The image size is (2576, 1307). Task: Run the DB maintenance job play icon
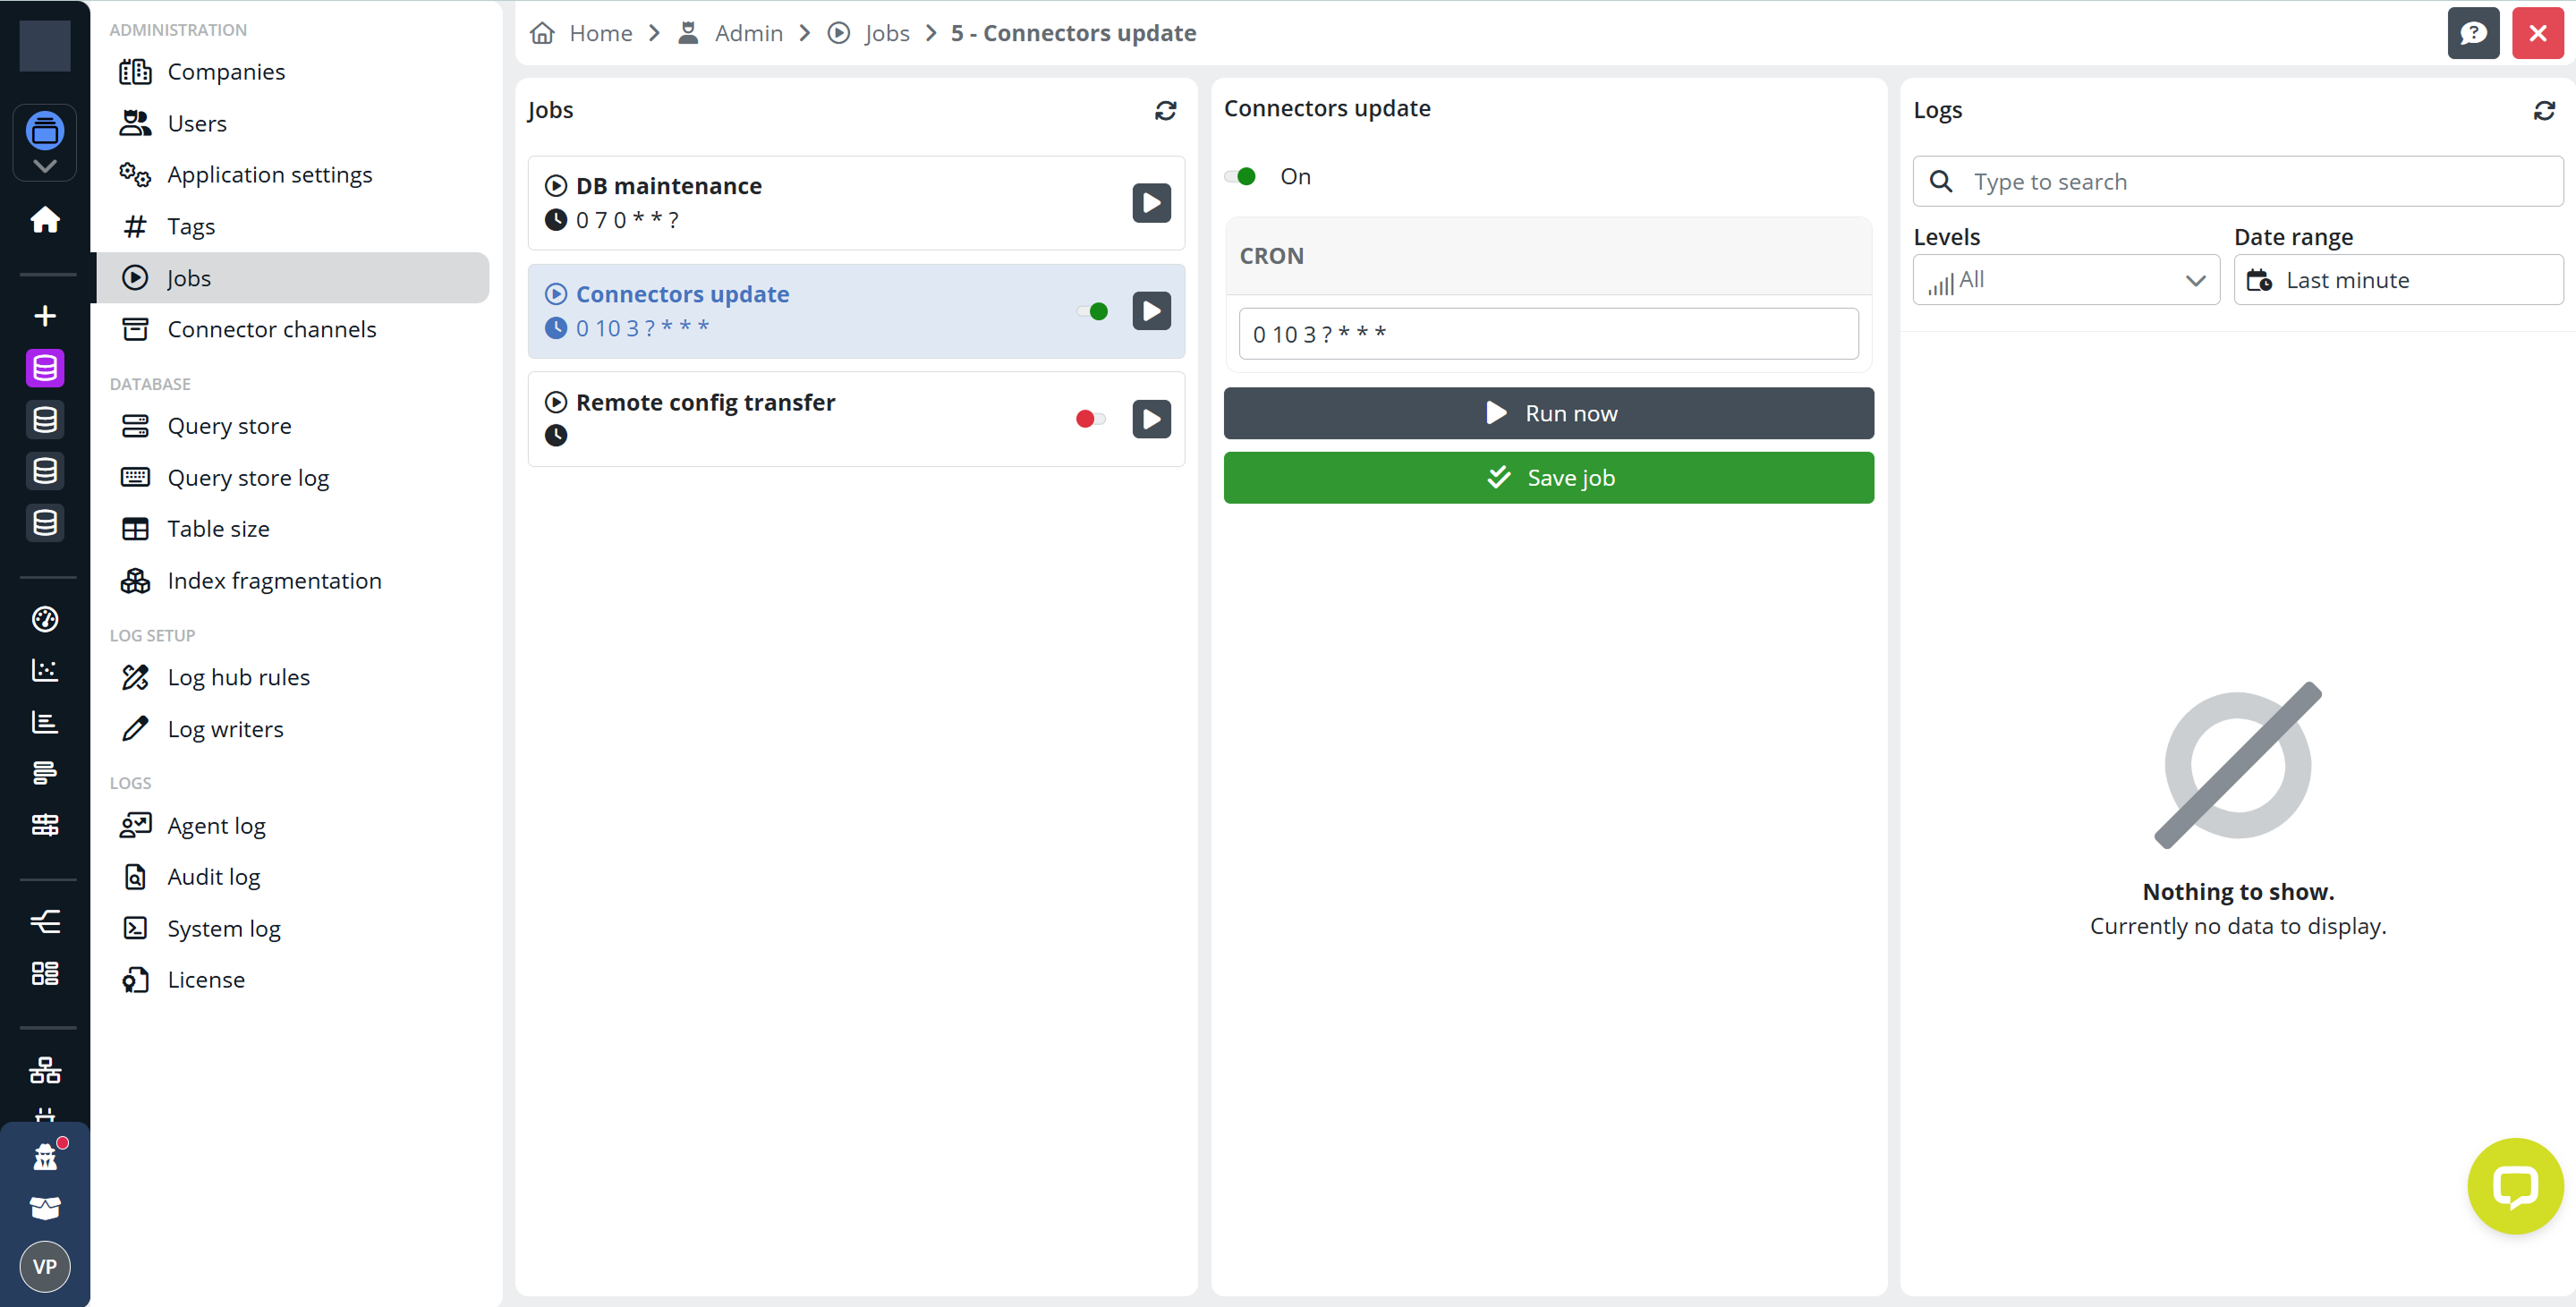(1151, 203)
